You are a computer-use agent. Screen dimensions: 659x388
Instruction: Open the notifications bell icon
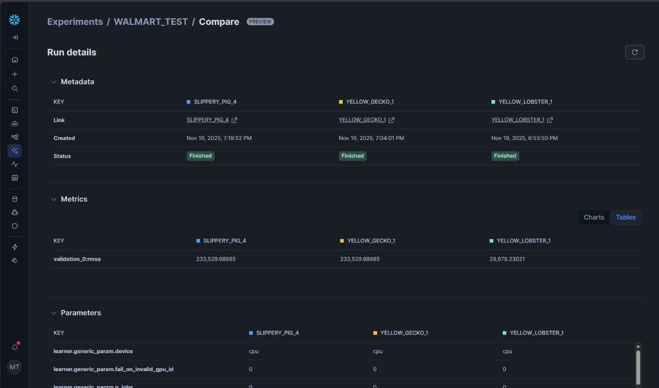[15, 347]
